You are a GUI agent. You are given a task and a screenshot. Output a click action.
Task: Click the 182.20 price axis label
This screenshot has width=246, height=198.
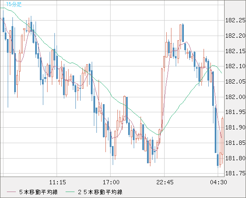point(235,36)
